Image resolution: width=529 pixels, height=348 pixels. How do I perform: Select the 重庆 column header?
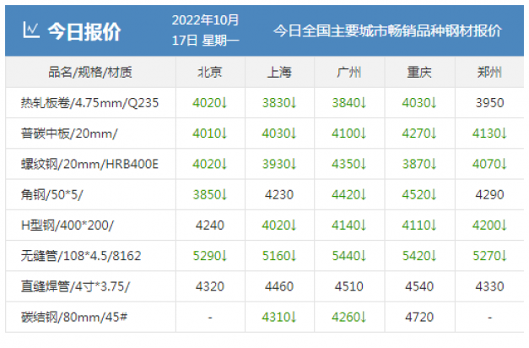(x=418, y=73)
